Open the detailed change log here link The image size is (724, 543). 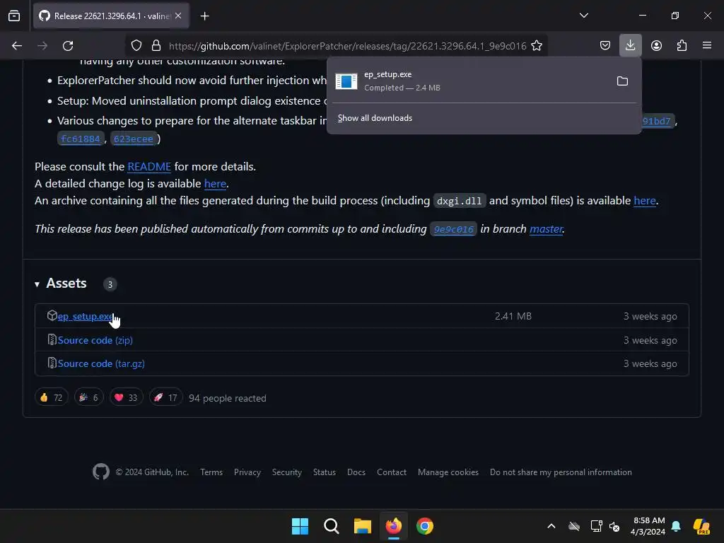click(x=215, y=184)
